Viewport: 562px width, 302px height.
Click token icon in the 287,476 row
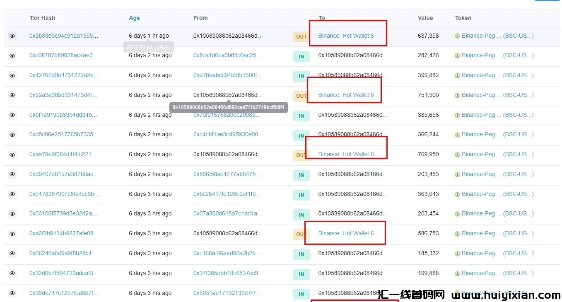pyautogui.click(x=458, y=56)
